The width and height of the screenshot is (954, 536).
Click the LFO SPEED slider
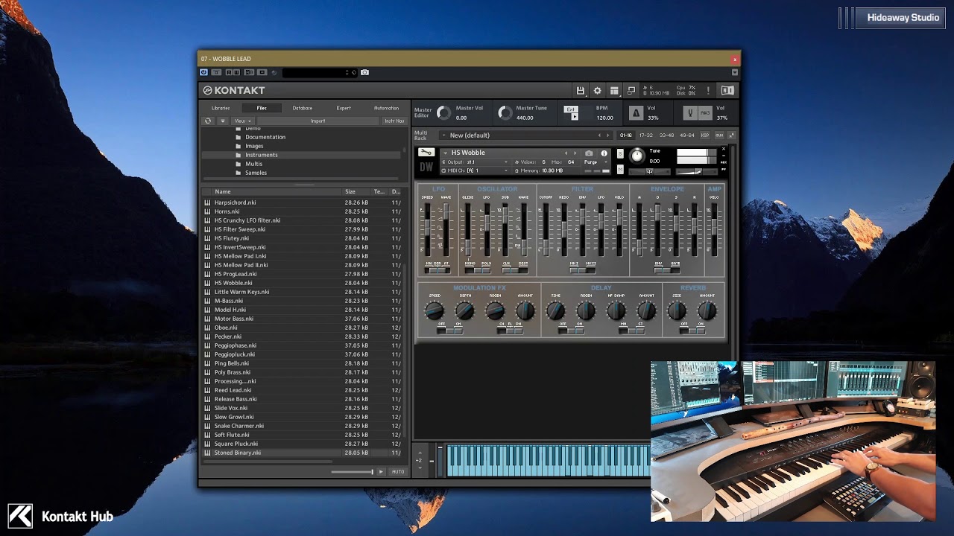(428, 231)
